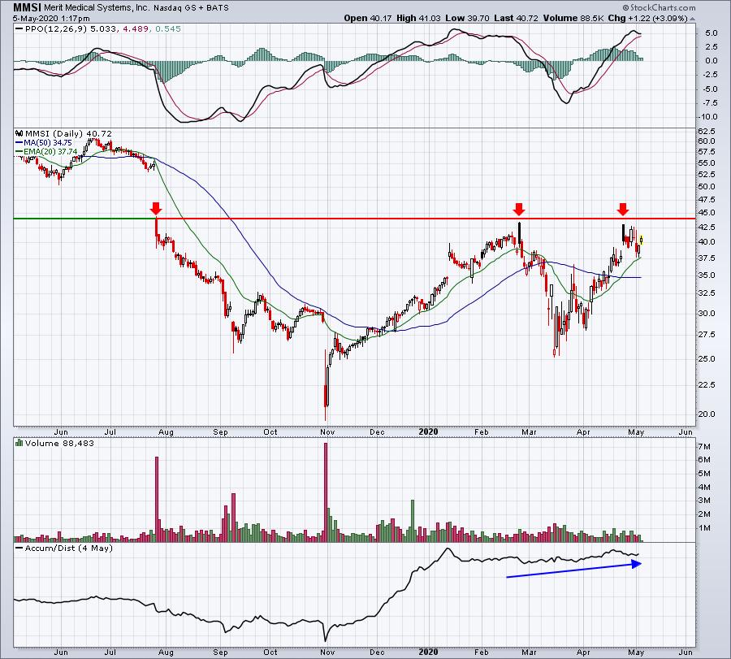
Task: Click the PPO signal value 4.489
Action: (136, 29)
